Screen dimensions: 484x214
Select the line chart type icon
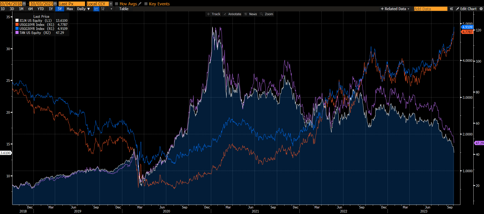pos(96,9)
